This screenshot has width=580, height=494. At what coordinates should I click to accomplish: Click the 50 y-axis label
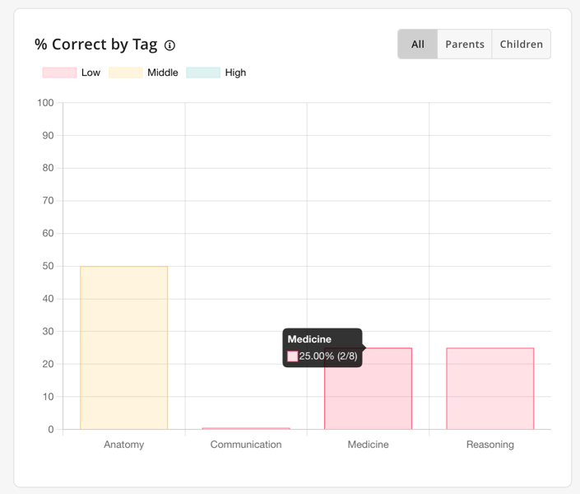pyautogui.click(x=48, y=266)
